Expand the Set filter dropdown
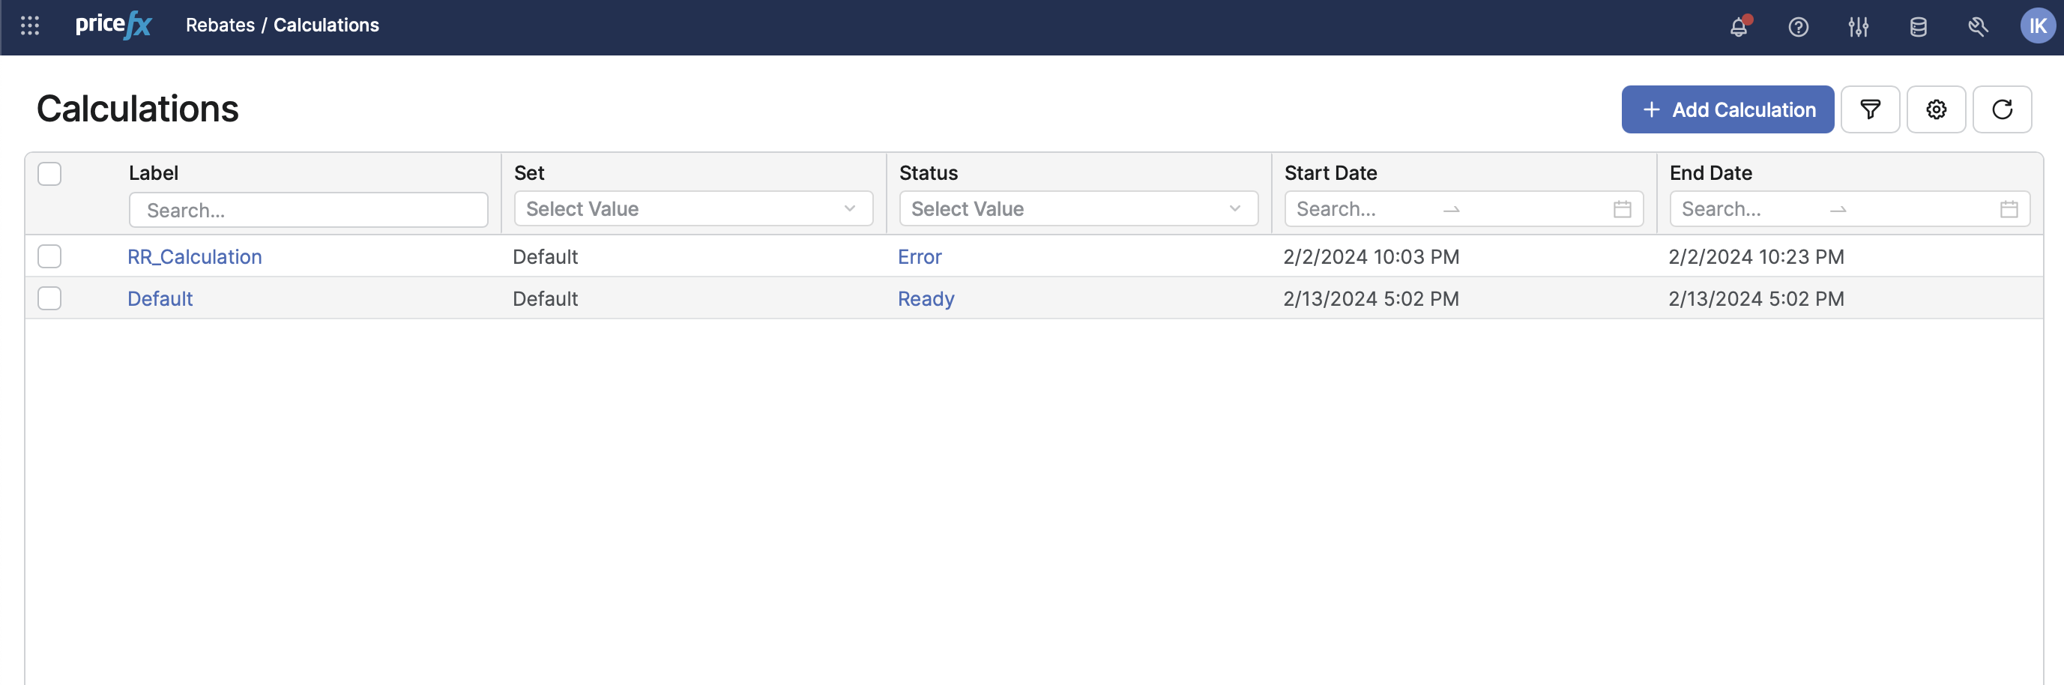The width and height of the screenshot is (2064, 685). (x=693, y=209)
